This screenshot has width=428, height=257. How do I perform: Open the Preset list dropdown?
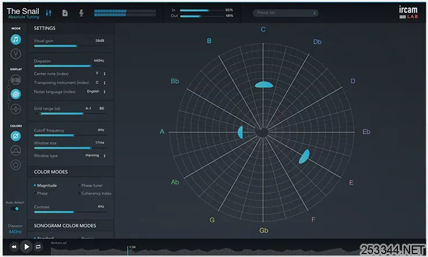pyautogui.click(x=286, y=13)
